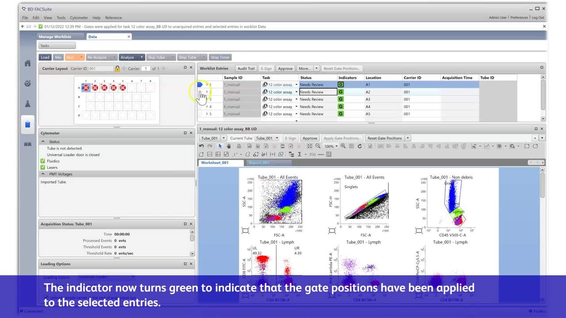566x318 pixels.
Task: Open the Home icon in the sidebar
Action: (27, 63)
